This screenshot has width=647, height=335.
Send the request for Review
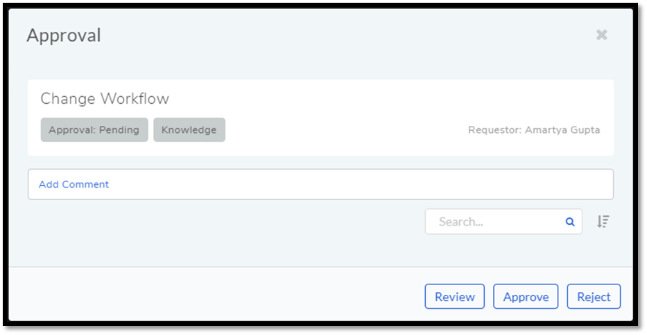[455, 296]
